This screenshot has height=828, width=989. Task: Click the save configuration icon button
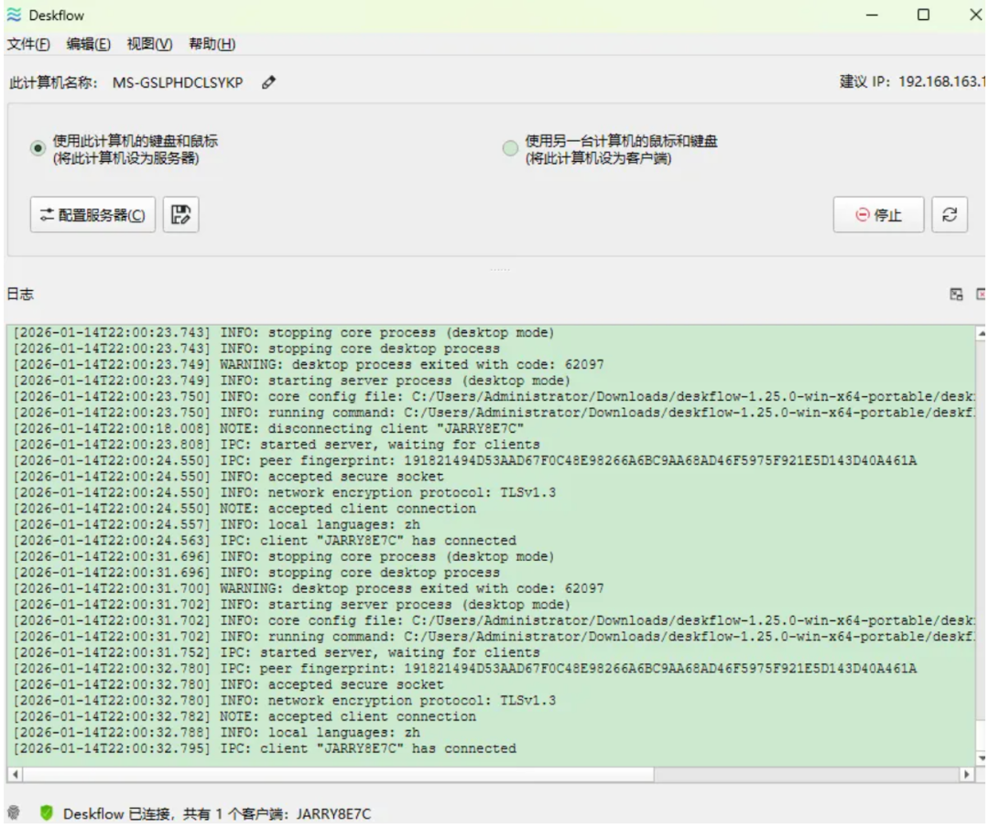click(x=181, y=215)
